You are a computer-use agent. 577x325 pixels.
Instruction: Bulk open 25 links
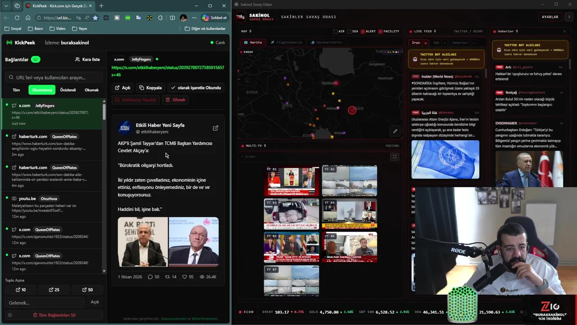pos(54,290)
